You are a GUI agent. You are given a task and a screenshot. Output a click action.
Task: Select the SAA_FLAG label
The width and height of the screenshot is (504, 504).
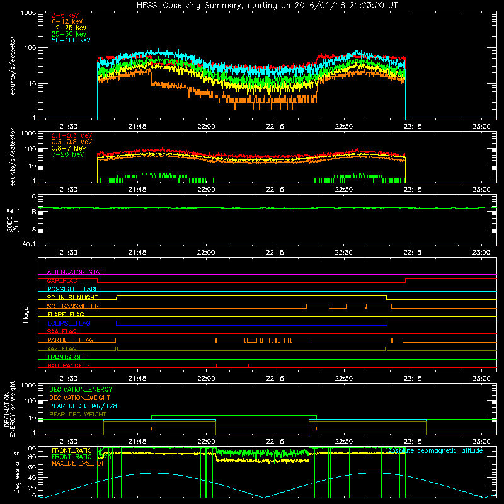coord(62,332)
